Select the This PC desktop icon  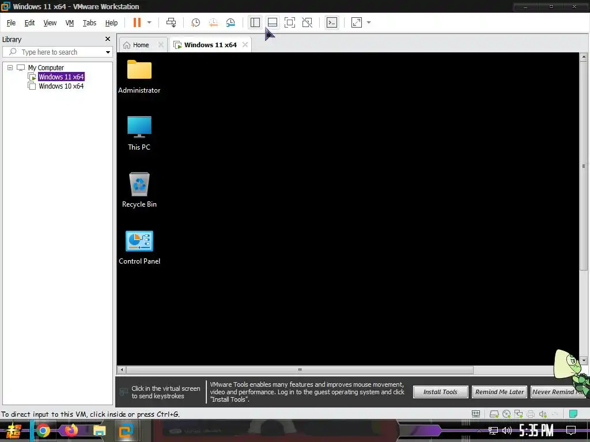coord(139,134)
